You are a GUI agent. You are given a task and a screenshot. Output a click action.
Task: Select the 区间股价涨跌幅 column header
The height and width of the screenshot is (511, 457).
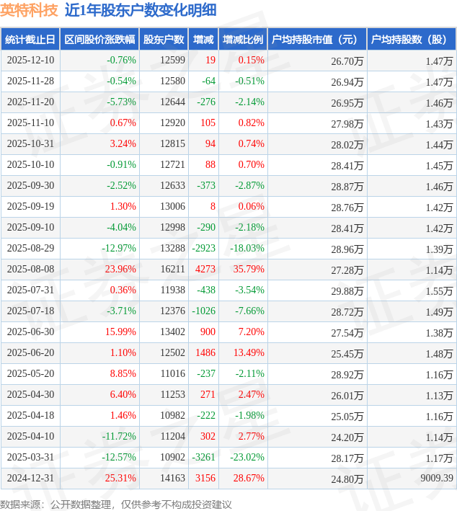(99, 40)
